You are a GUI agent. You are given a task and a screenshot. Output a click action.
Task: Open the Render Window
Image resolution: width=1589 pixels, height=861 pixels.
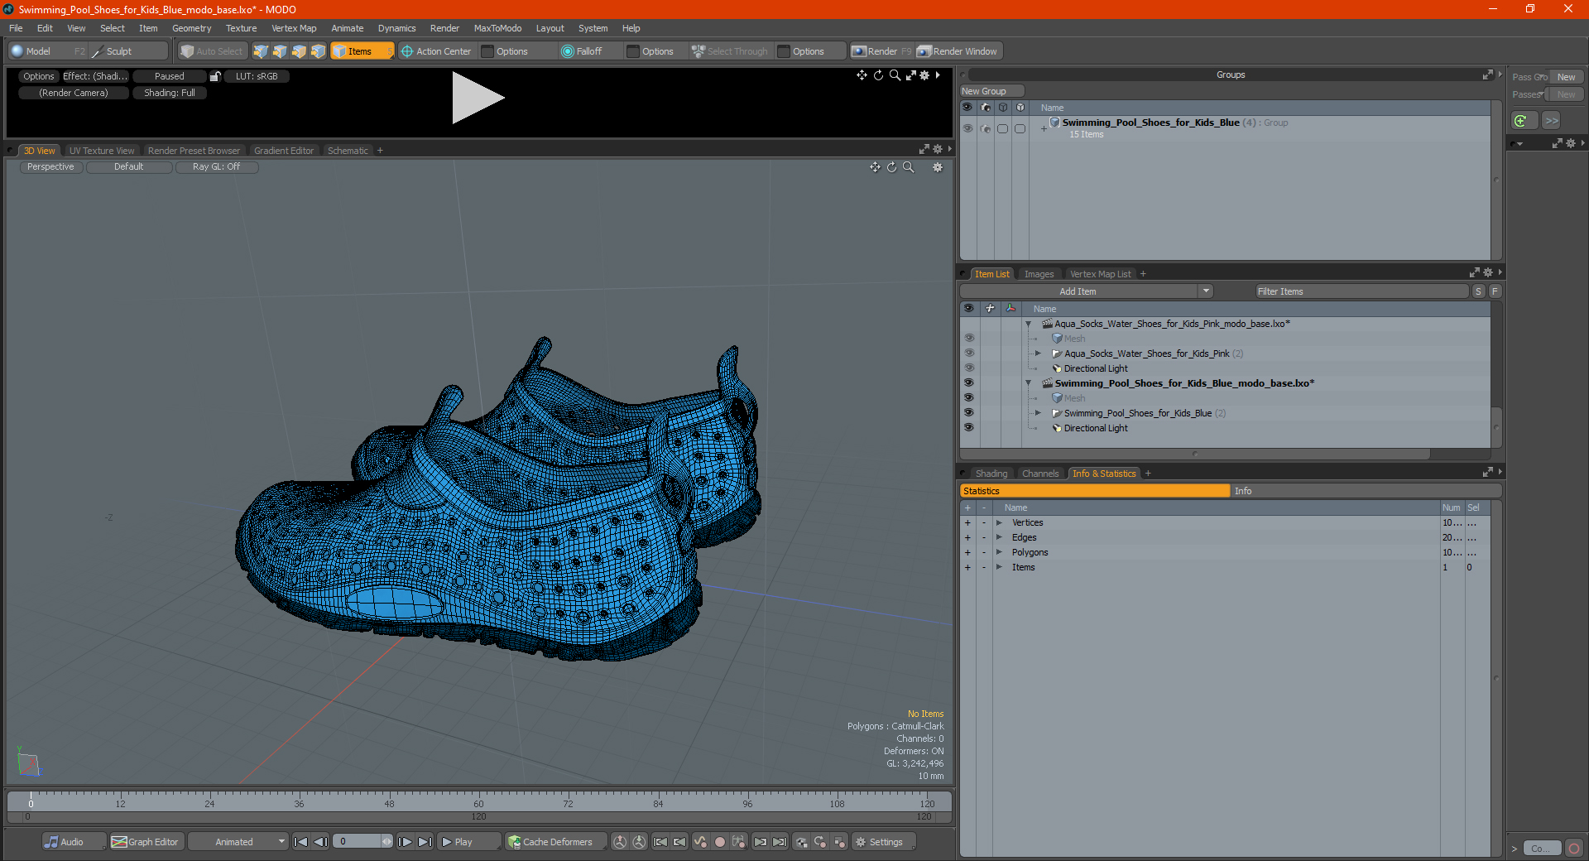(x=959, y=51)
